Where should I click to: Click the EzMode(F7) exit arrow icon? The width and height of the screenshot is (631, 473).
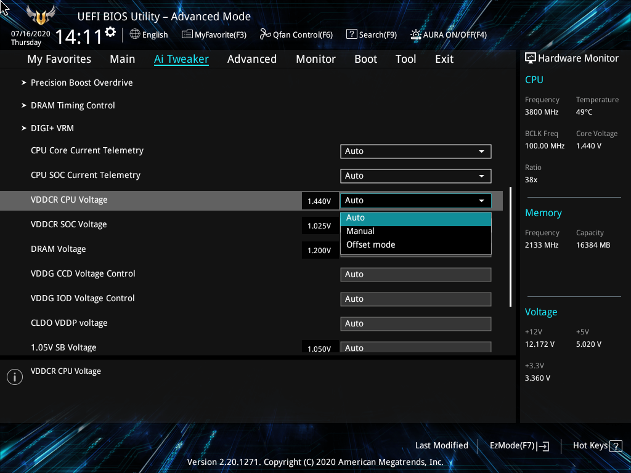pyautogui.click(x=543, y=446)
